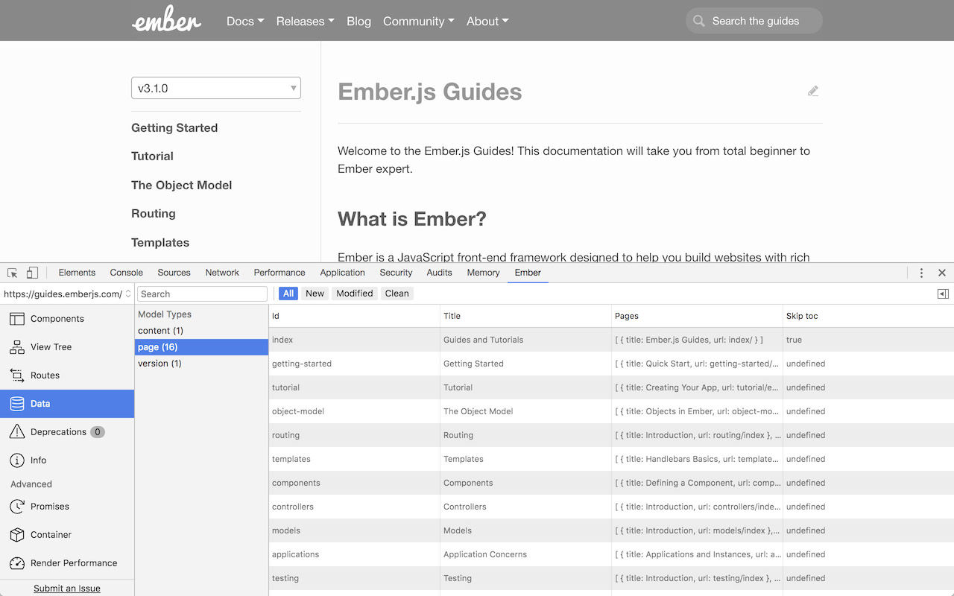Enable the New records filter
Viewport: 954px width, 596px height.
point(315,293)
